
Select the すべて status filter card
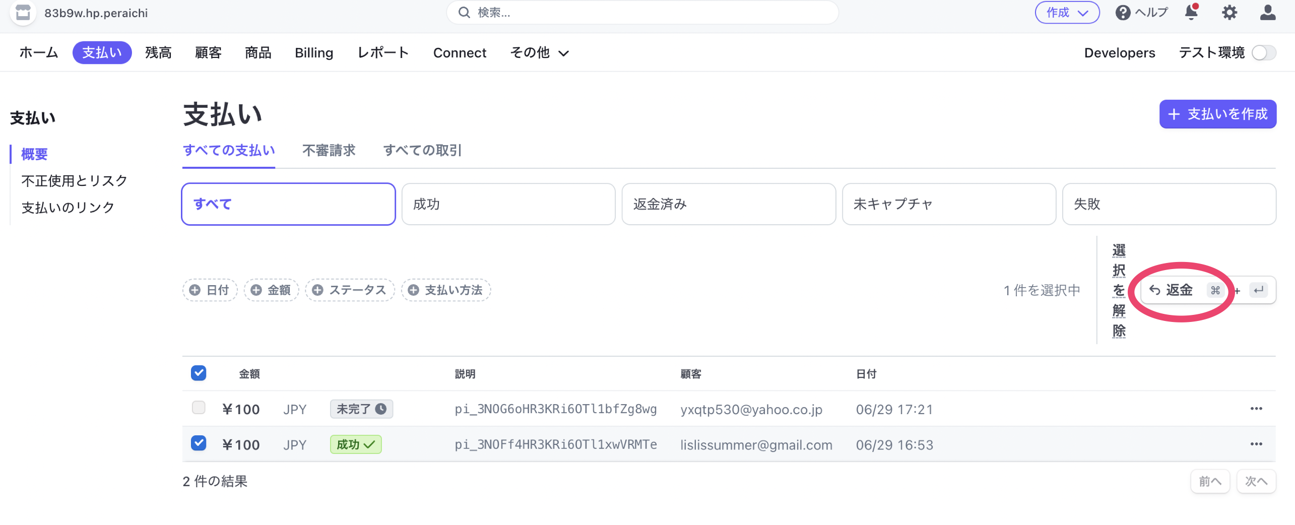(x=288, y=204)
